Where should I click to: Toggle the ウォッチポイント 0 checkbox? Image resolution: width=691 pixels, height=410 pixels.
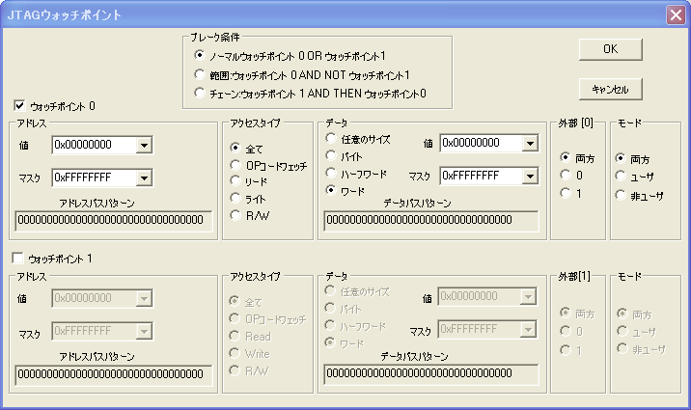pos(19,106)
